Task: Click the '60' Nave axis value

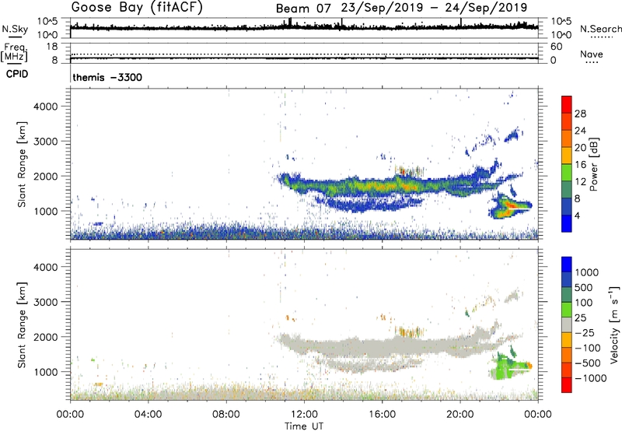Action: (556, 47)
